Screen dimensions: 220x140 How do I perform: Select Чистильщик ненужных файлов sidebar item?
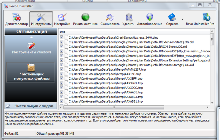pos(31,72)
